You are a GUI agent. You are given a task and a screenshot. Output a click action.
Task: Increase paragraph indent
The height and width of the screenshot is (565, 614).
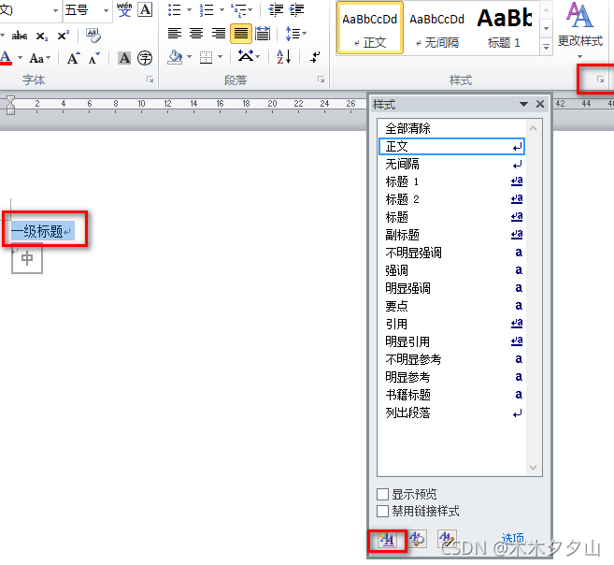point(296,9)
